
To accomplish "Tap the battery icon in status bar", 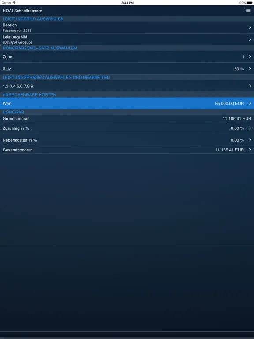I will (250, 3).
